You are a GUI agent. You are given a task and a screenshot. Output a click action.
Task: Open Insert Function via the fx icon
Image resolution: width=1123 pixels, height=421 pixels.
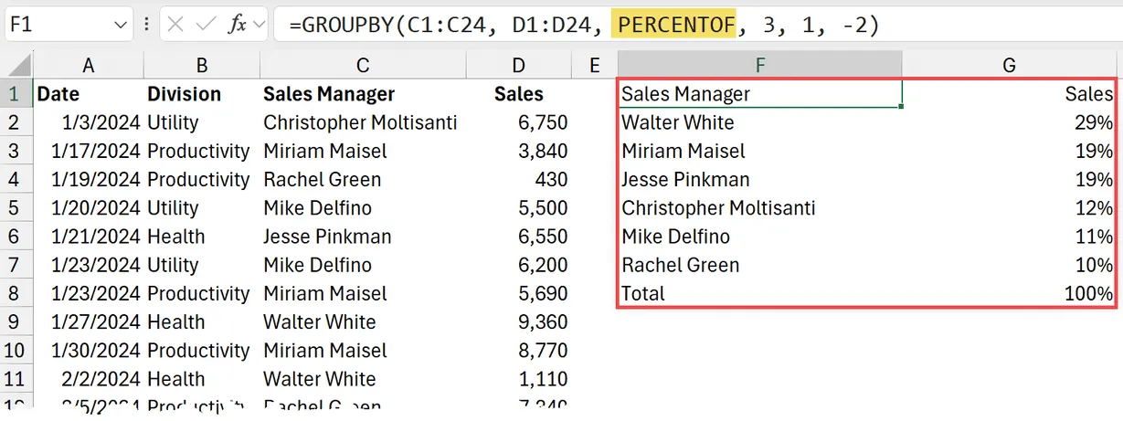[x=237, y=26]
